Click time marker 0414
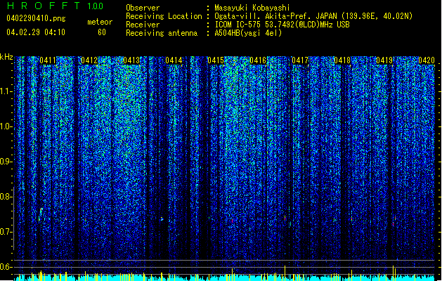442x281 pixels. [x=174, y=60]
